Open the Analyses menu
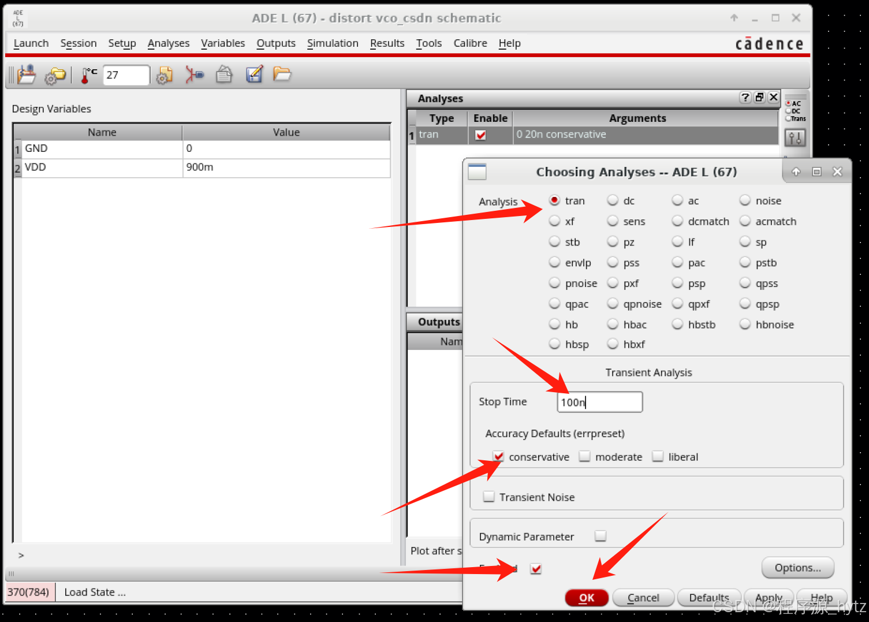 pyautogui.click(x=169, y=43)
